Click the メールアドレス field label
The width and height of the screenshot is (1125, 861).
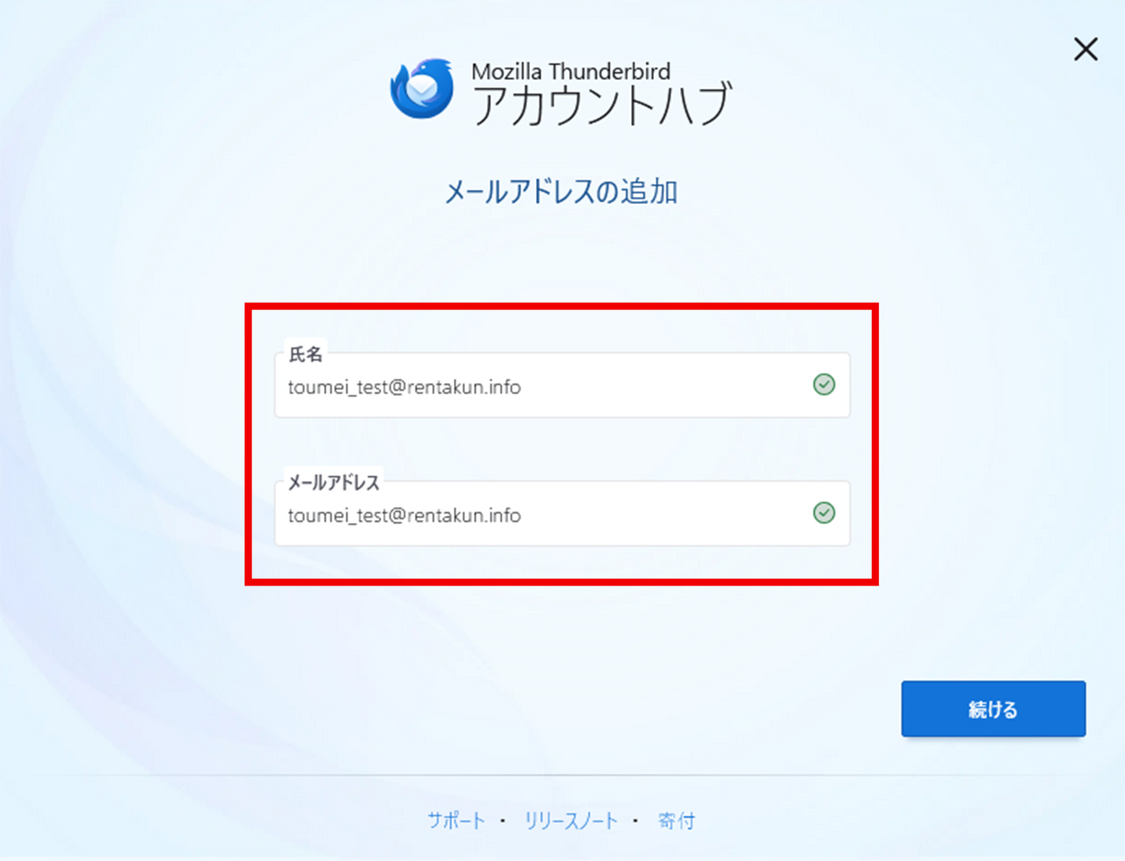(333, 482)
